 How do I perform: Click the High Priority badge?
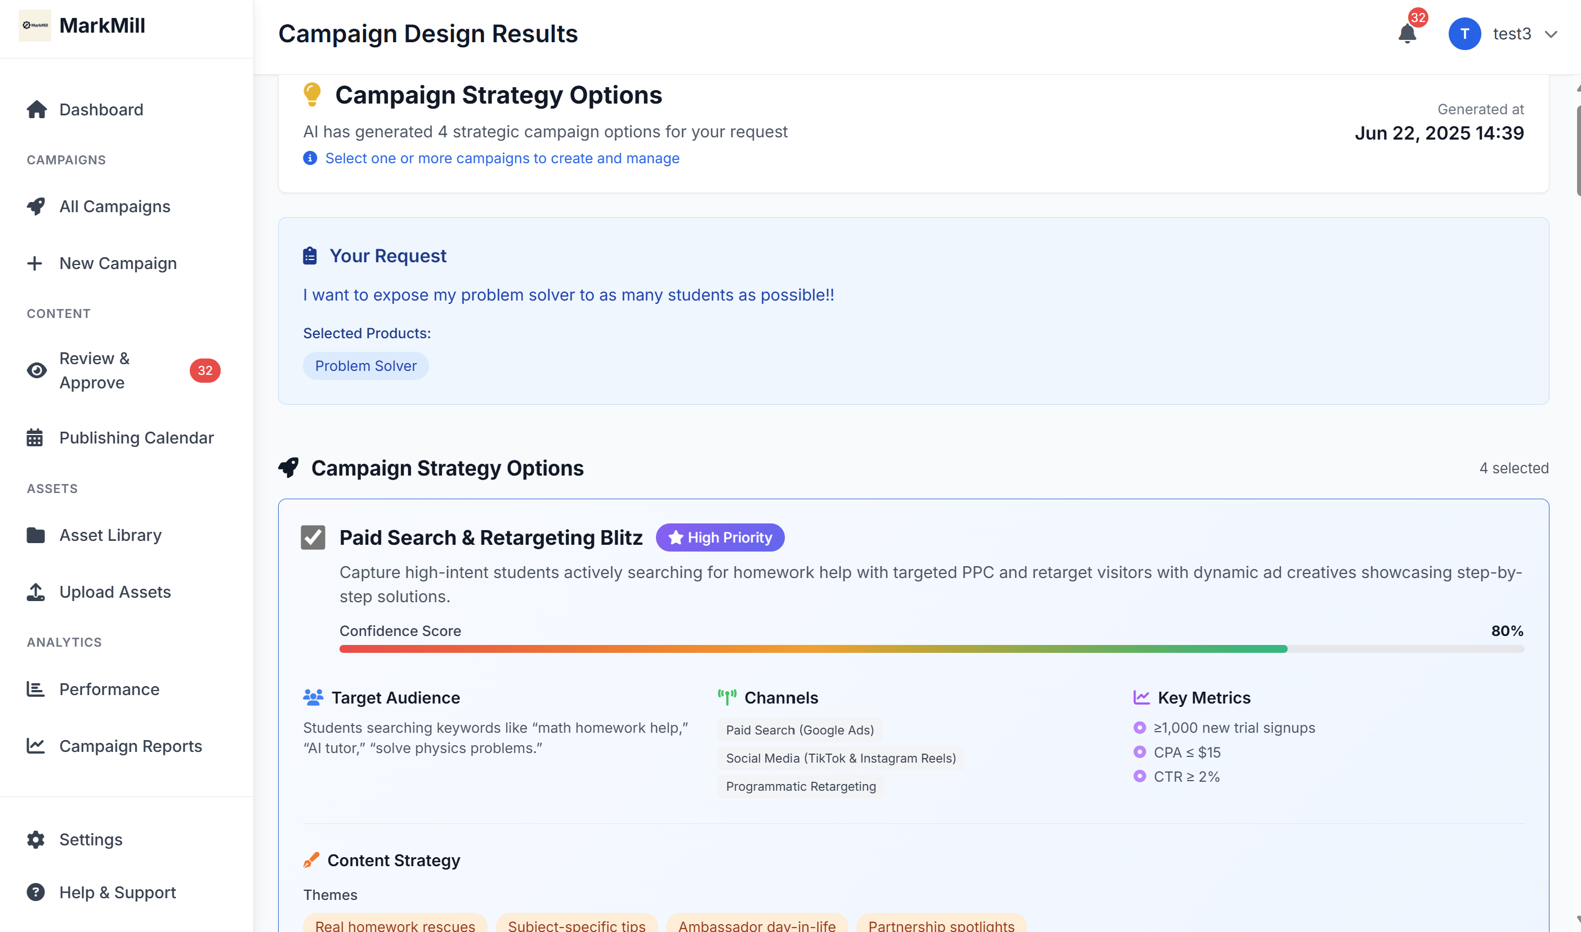click(720, 537)
